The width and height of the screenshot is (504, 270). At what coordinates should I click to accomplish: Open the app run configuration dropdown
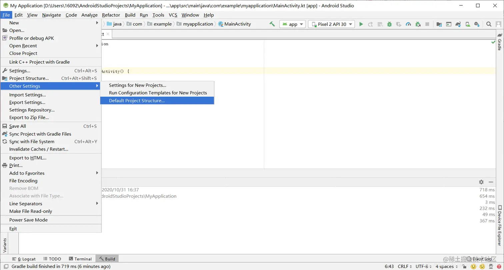[293, 24]
